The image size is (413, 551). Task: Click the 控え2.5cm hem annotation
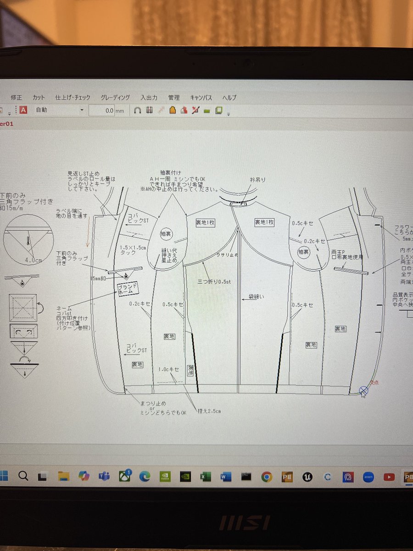[x=210, y=410]
